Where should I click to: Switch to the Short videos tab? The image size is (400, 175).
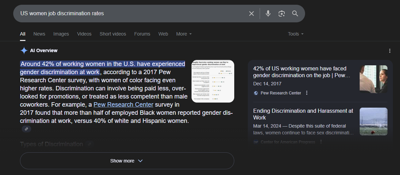[113, 34]
